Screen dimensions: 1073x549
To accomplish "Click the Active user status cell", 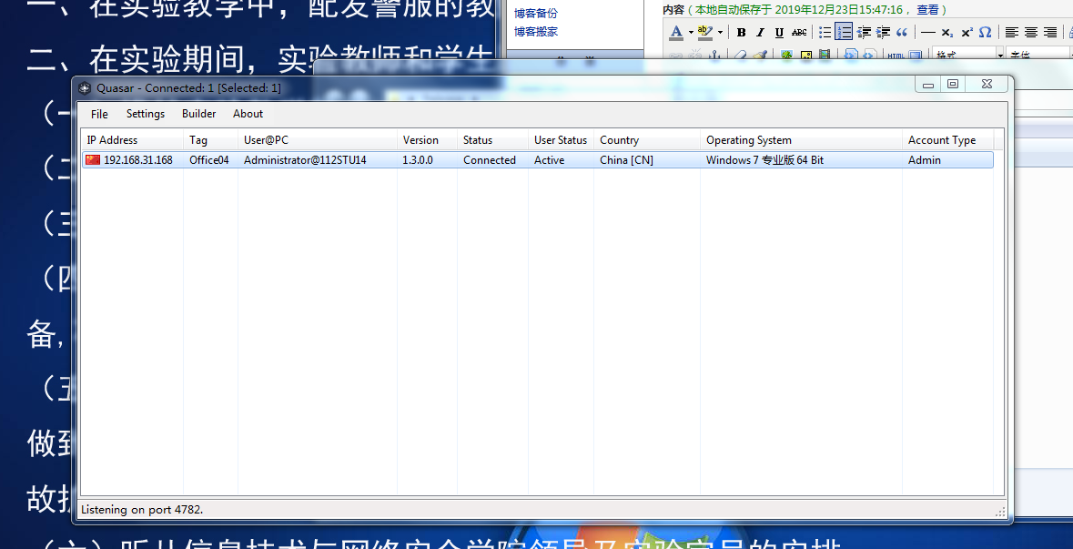I will point(550,160).
